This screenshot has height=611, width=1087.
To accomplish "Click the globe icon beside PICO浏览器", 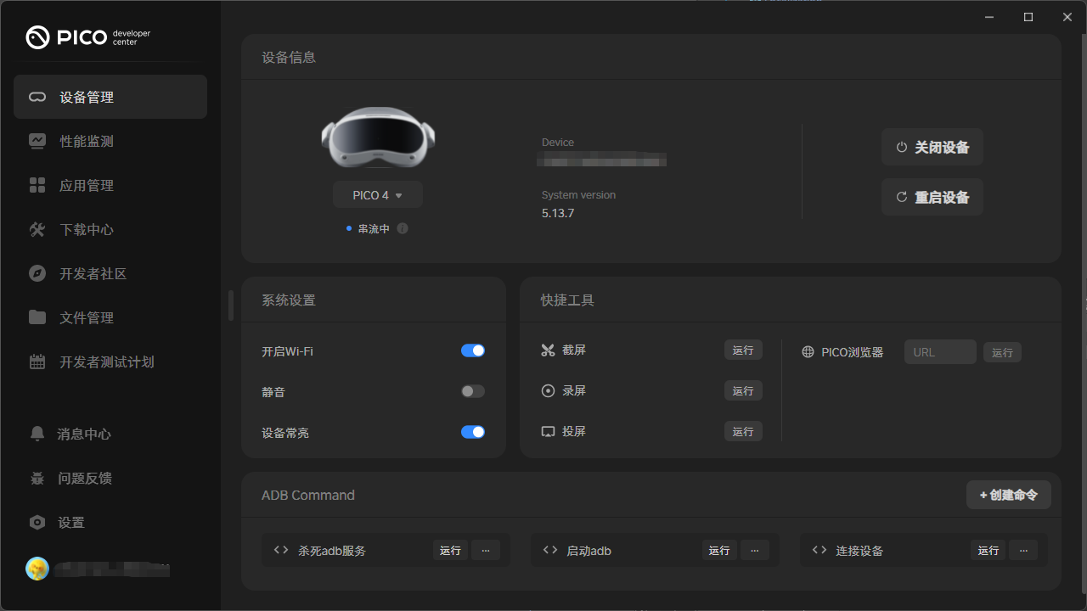I will (x=808, y=352).
